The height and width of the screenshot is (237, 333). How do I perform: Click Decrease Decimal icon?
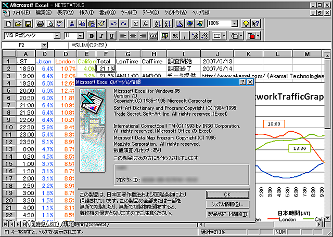click(204, 36)
